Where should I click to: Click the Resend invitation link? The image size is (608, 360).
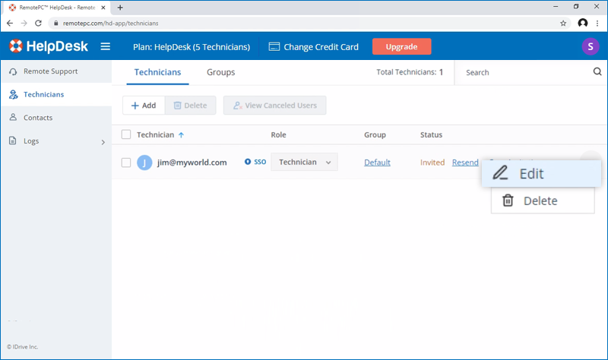pos(465,163)
